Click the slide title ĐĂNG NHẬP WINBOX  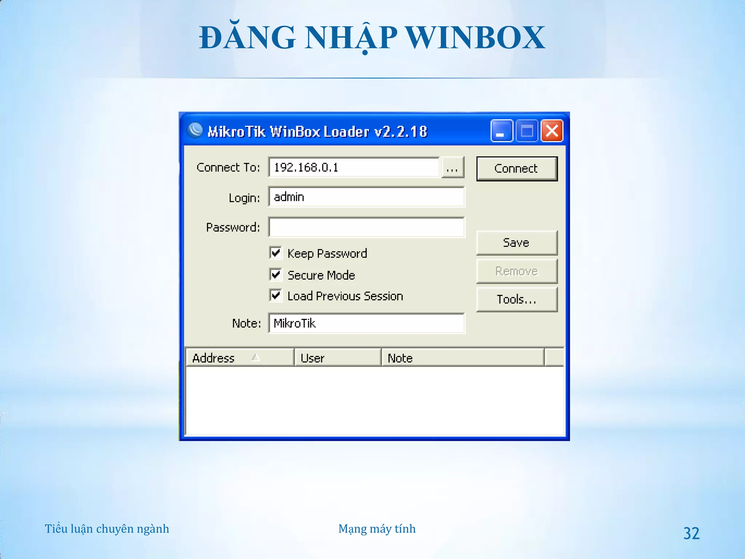[372, 37]
